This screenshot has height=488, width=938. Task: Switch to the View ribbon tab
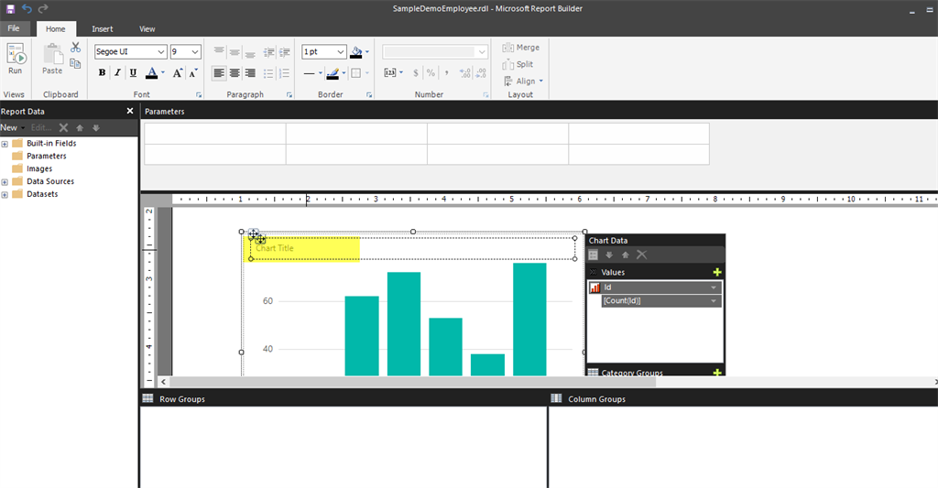point(147,28)
